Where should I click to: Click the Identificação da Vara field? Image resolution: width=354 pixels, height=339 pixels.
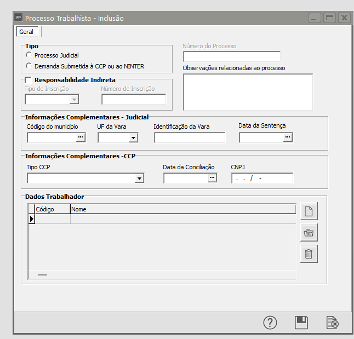point(189,137)
